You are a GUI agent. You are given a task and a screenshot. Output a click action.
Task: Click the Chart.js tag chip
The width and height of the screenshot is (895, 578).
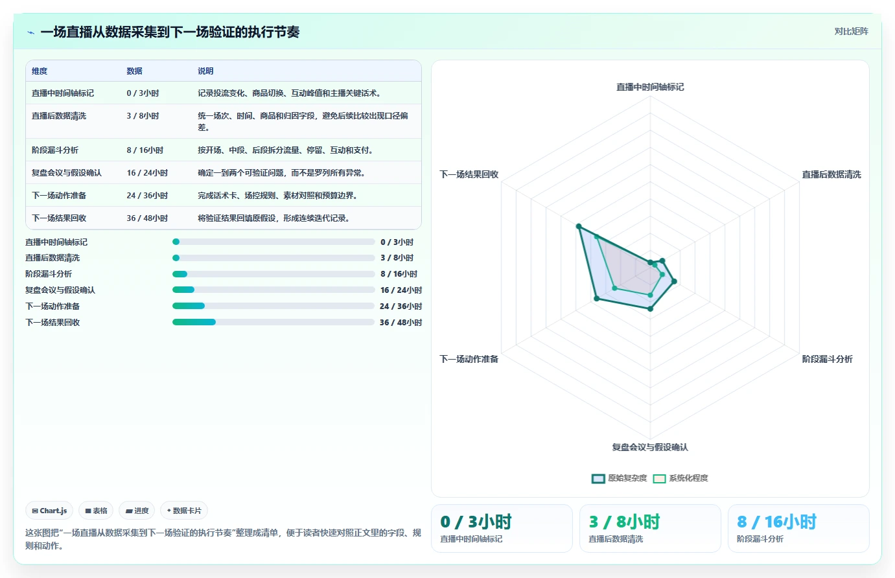[50, 511]
